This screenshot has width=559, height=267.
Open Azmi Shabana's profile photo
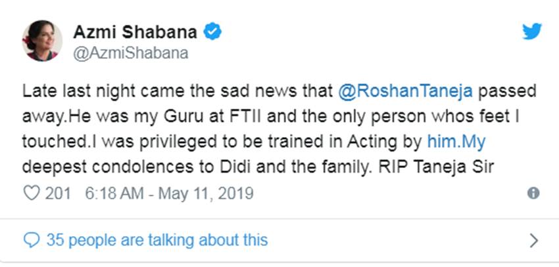(43, 40)
